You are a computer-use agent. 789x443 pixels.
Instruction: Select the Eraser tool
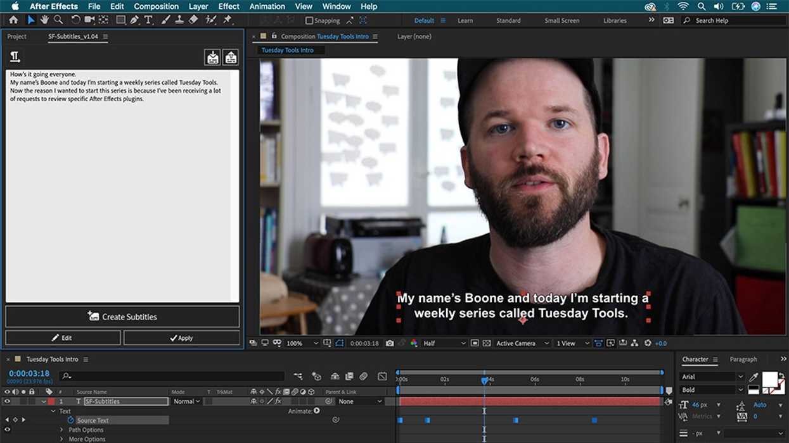(193, 20)
